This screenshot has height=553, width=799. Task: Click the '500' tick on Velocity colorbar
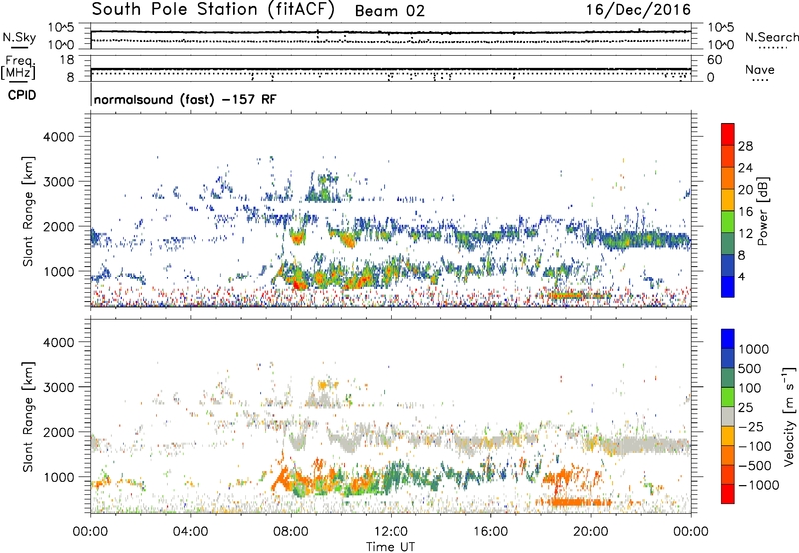tap(750, 368)
